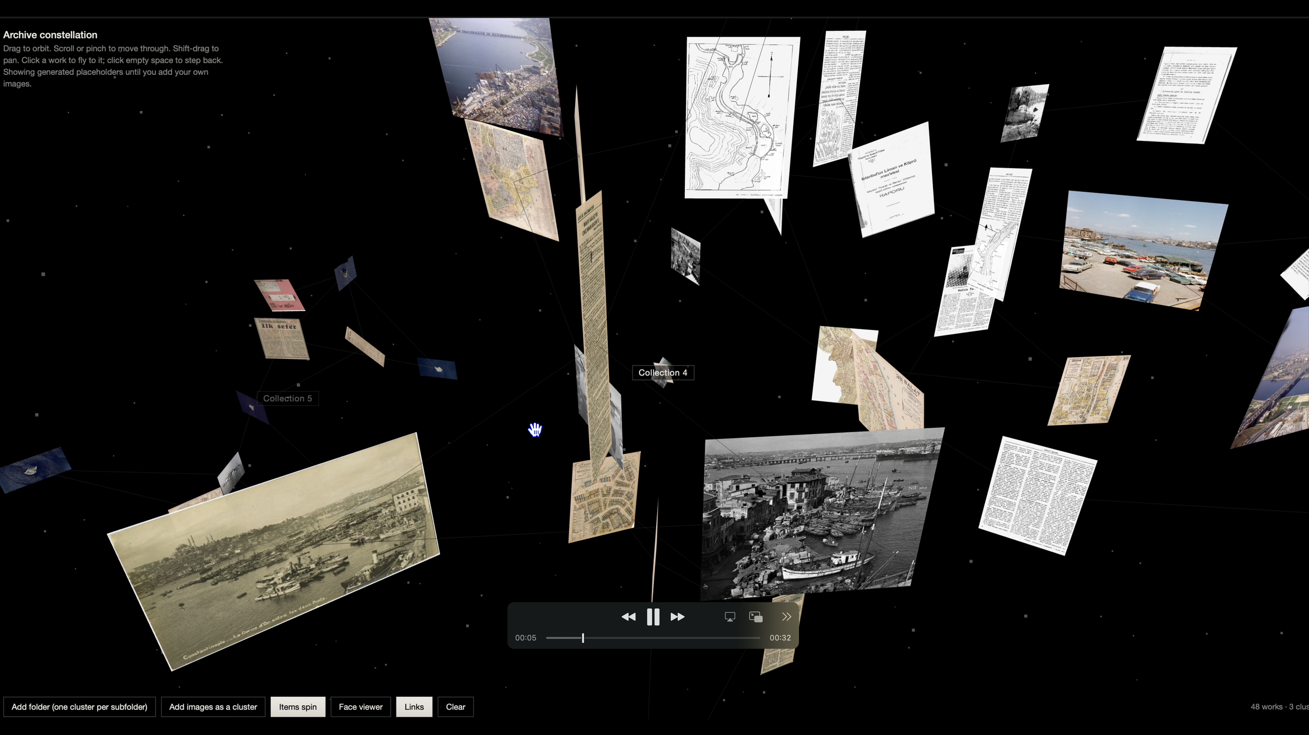Click the total duration 00:32
This screenshot has height=735, width=1309.
pyautogui.click(x=780, y=638)
